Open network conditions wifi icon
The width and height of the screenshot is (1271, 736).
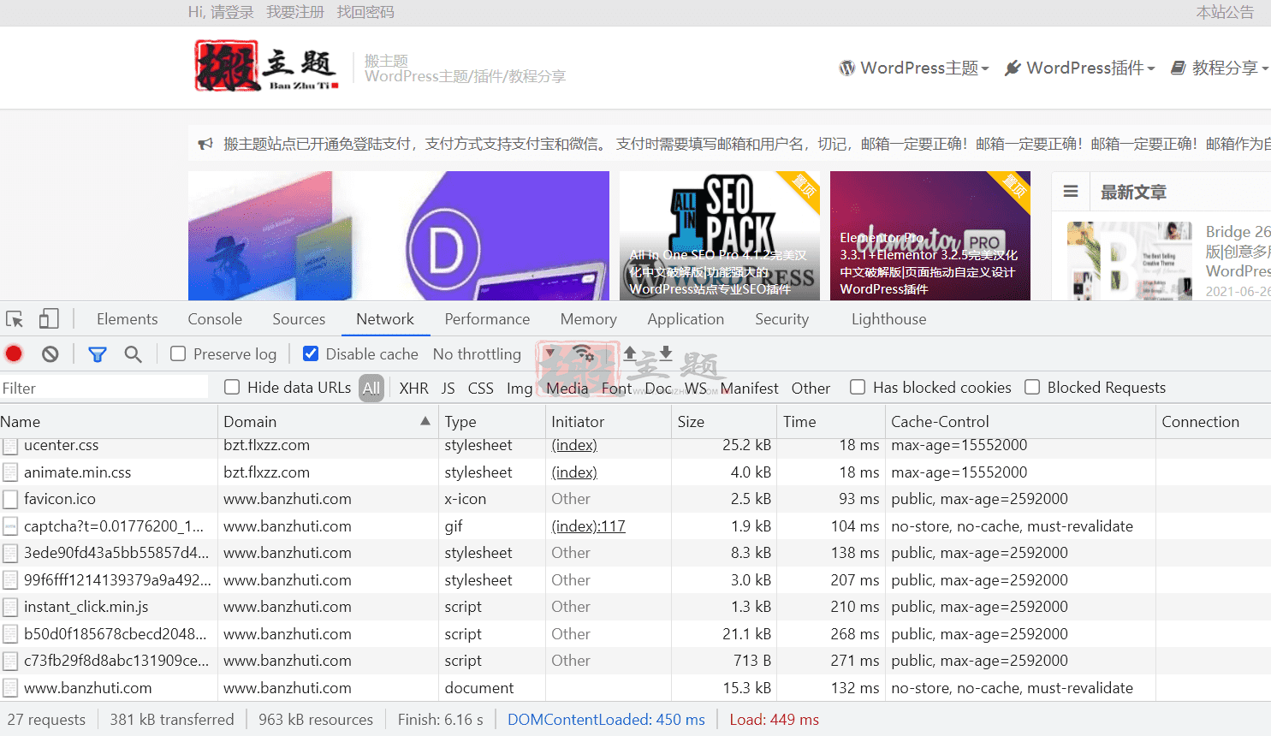pyautogui.click(x=584, y=353)
